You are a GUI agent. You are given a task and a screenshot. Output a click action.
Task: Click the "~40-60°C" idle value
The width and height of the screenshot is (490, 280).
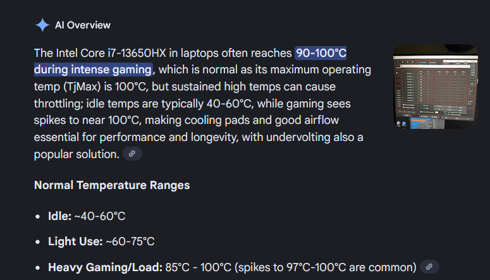point(100,216)
